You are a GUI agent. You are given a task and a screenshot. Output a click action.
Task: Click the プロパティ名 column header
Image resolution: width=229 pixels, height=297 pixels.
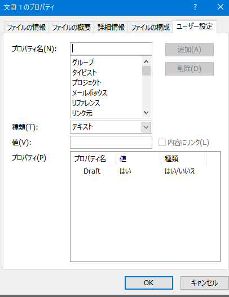tap(93, 158)
